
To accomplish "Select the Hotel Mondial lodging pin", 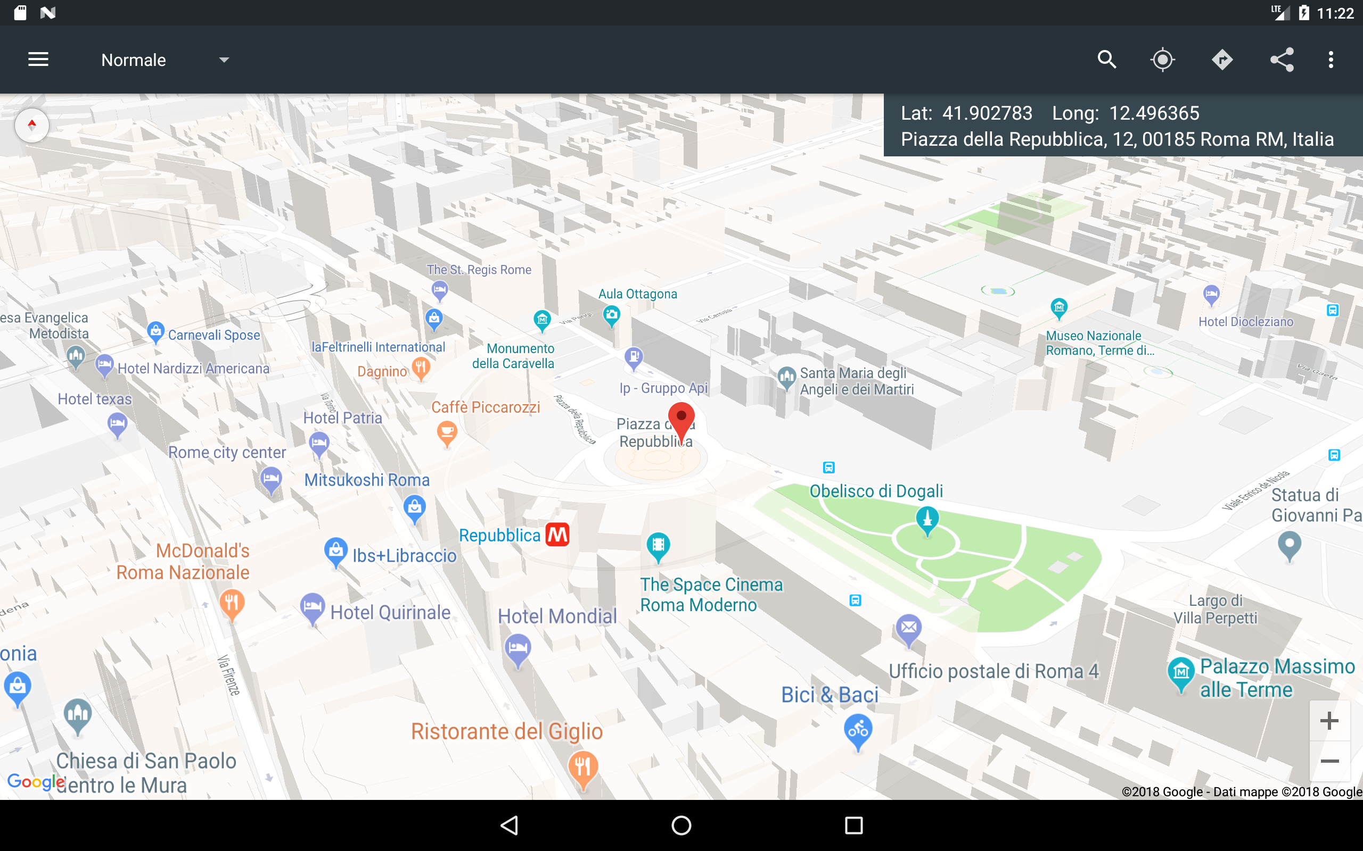I will 518,650.
